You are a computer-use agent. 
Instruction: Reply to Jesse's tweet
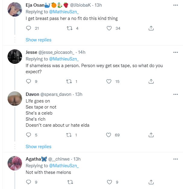pyautogui.click(x=29, y=81)
